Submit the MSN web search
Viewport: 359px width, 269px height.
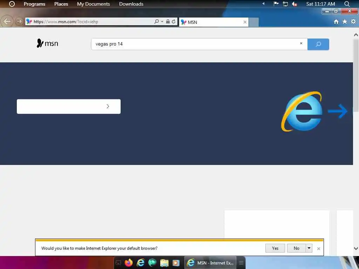pos(318,44)
